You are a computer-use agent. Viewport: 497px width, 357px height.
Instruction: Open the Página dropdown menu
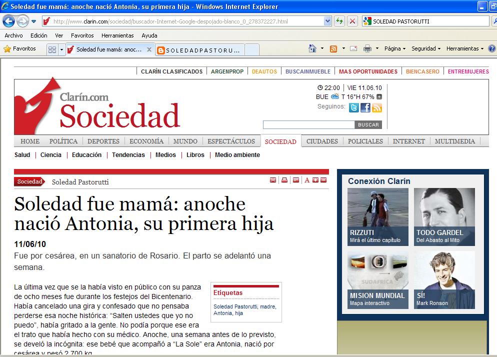click(x=395, y=48)
